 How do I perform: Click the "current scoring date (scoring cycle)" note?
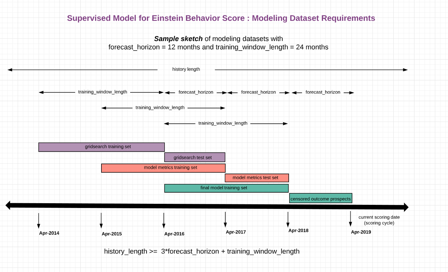coord(379,220)
